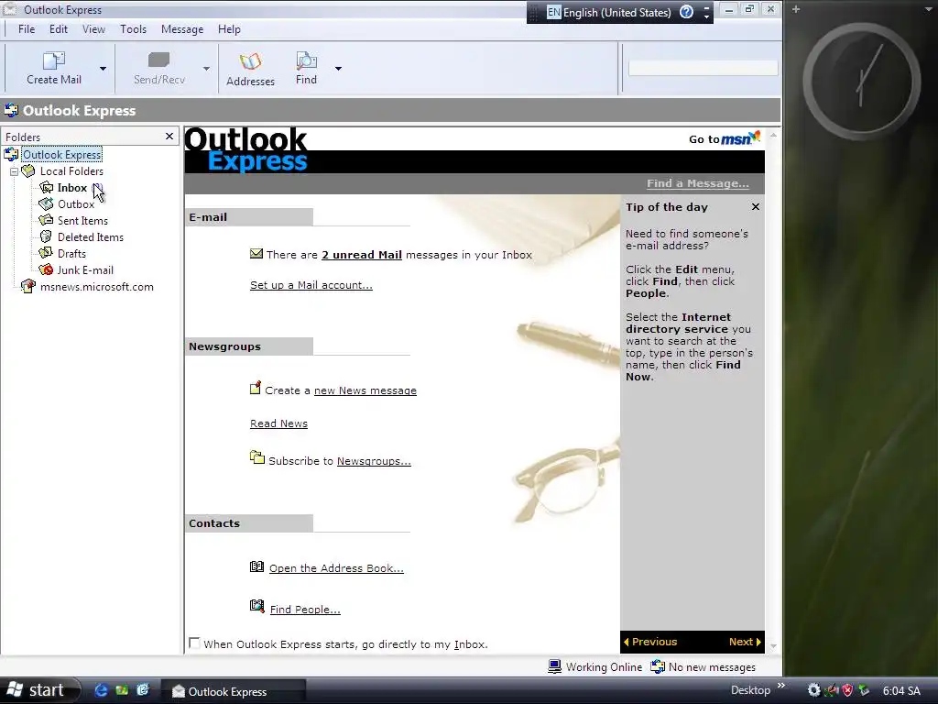Click Set up a Mail account link

tap(311, 286)
